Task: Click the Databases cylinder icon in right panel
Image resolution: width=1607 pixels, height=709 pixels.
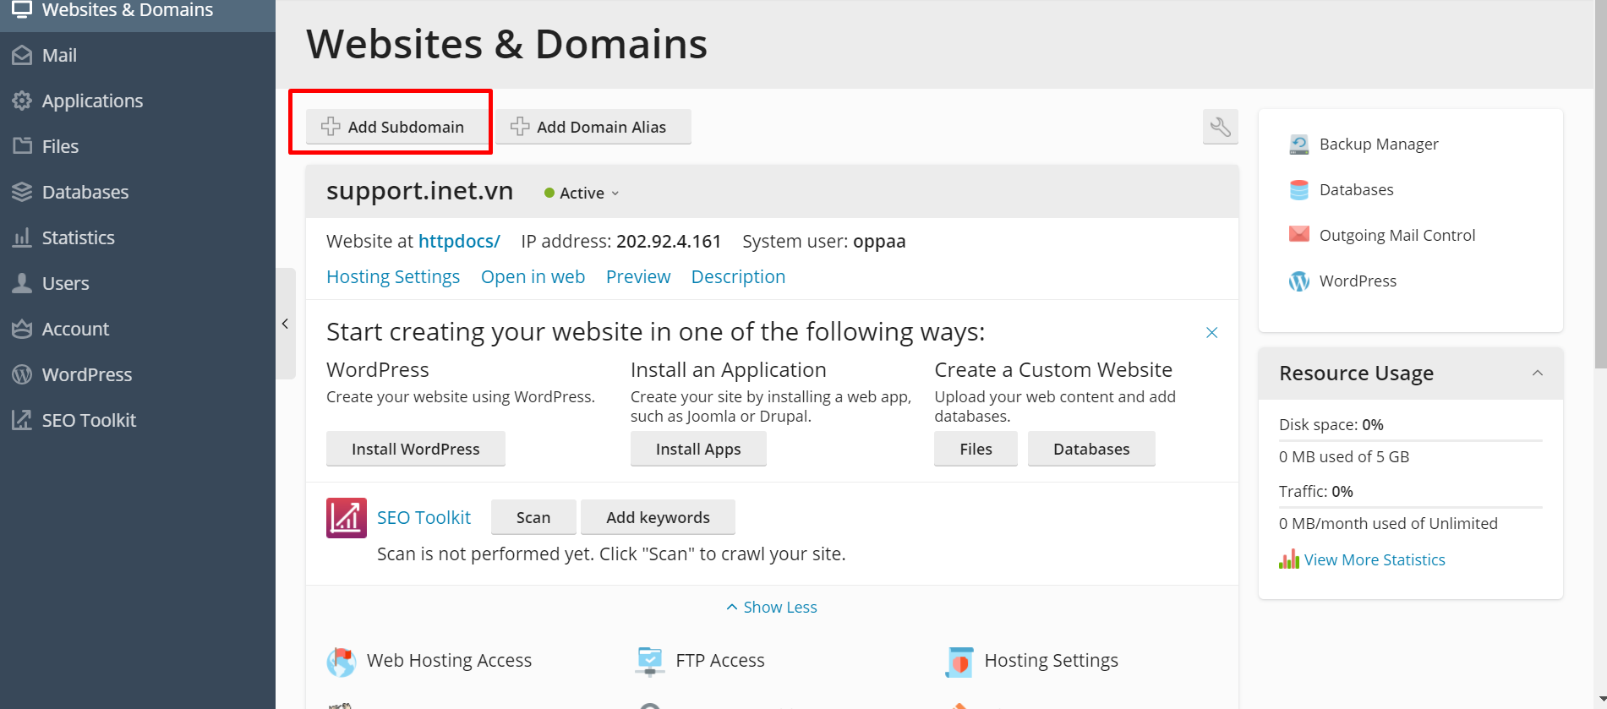Action: coord(1299,190)
